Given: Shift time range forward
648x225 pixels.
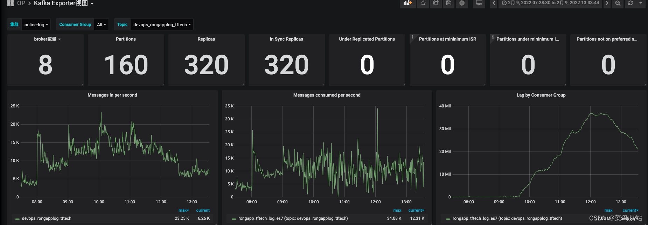Looking at the screenshot, I should pos(607,3).
